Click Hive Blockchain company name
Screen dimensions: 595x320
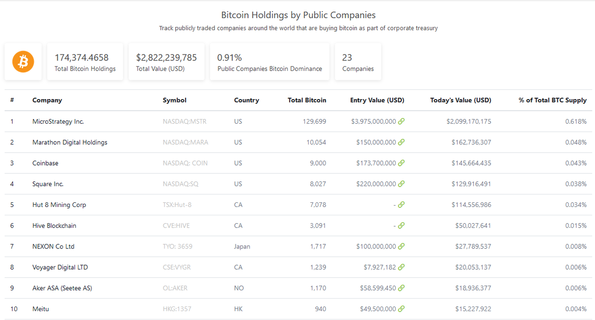54,226
